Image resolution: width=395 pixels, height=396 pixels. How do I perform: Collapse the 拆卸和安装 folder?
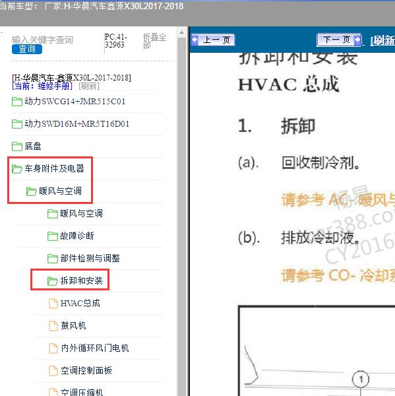pos(81,280)
